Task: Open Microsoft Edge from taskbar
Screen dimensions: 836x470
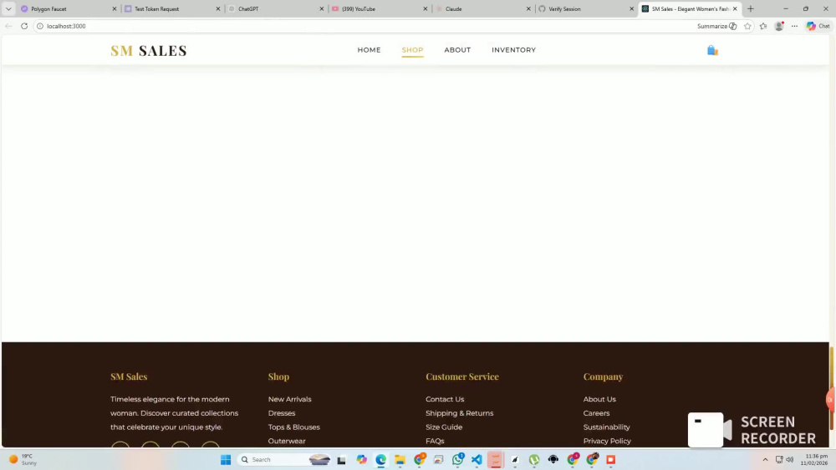Action: point(380,459)
